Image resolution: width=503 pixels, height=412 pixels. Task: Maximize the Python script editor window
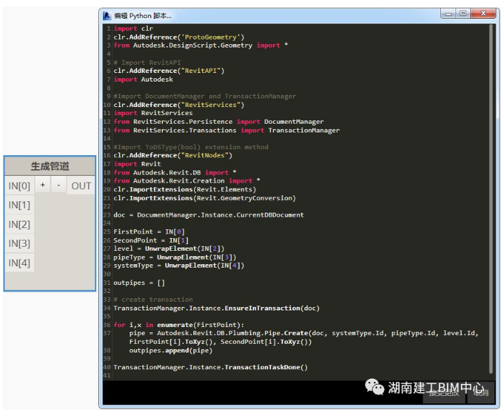coord(463,13)
